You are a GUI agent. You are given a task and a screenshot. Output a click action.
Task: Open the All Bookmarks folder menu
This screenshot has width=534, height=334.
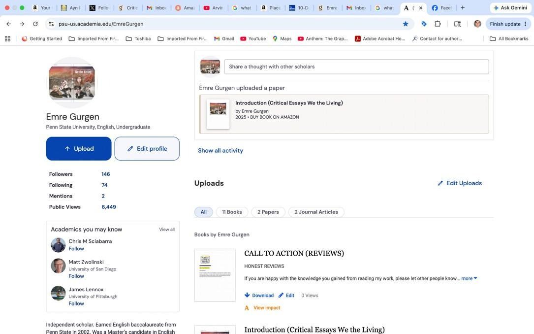(x=509, y=39)
